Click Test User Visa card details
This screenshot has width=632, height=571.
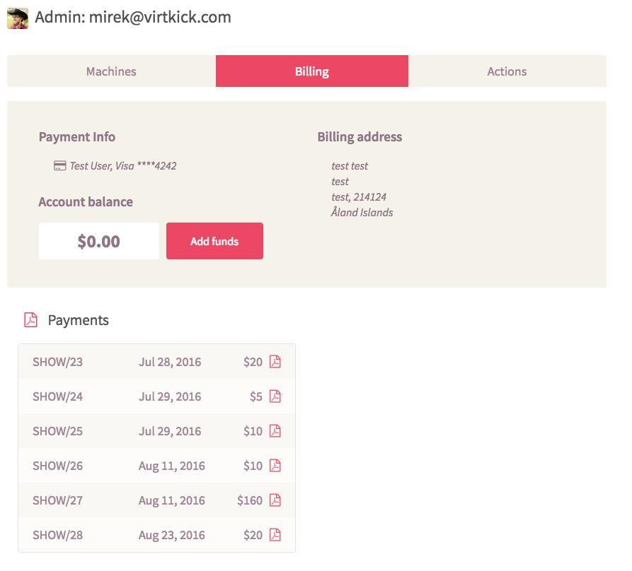click(123, 166)
